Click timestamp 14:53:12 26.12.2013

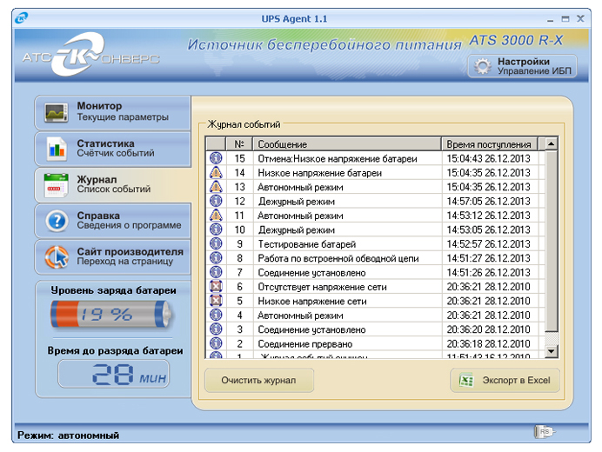[488, 216]
